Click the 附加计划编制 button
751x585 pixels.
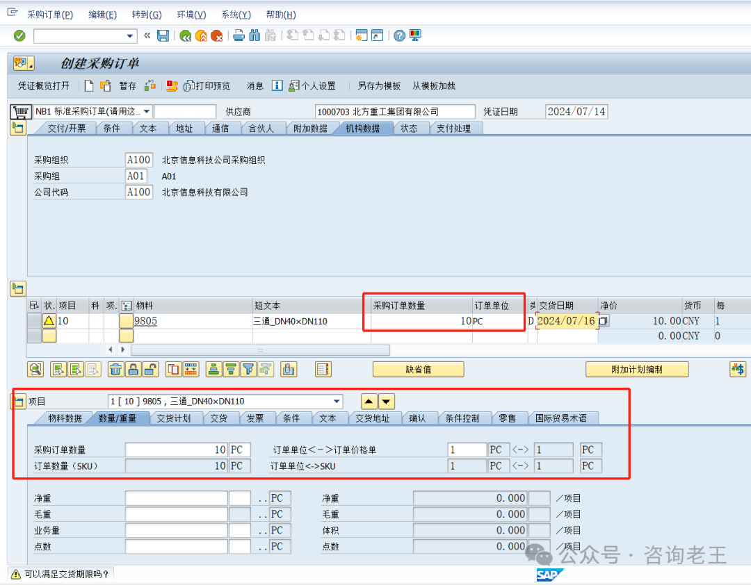636,370
